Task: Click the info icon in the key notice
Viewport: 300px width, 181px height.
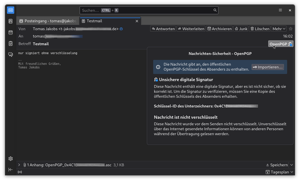Action: [158, 67]
